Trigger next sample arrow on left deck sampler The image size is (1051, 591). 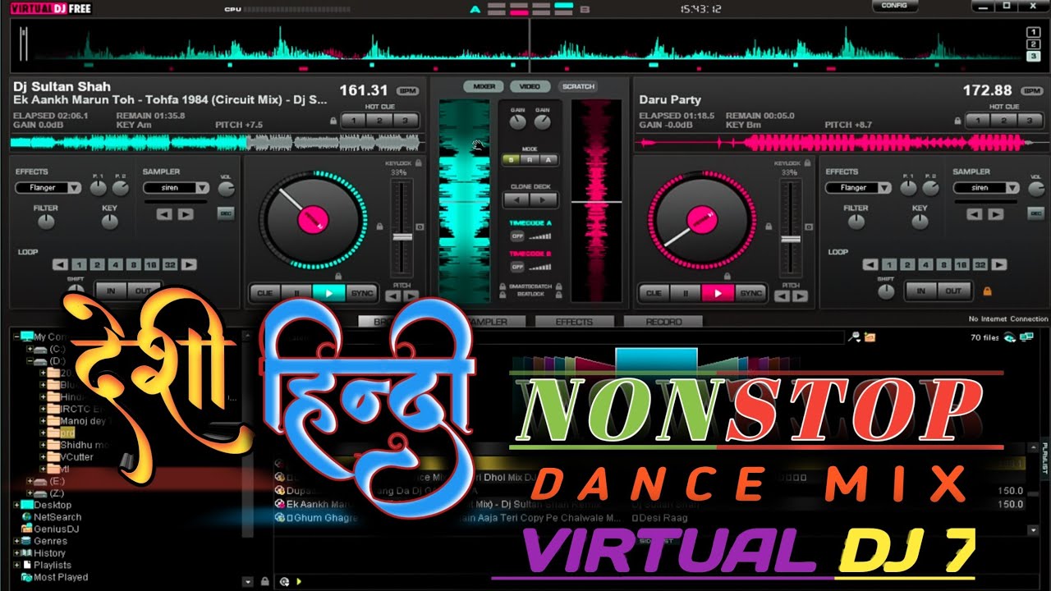(186, 214)
